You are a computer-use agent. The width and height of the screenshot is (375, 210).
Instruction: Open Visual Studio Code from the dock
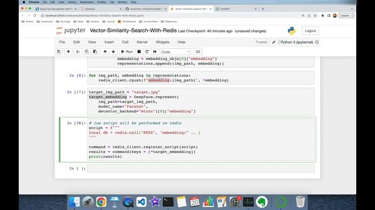[x=141, y=202]
